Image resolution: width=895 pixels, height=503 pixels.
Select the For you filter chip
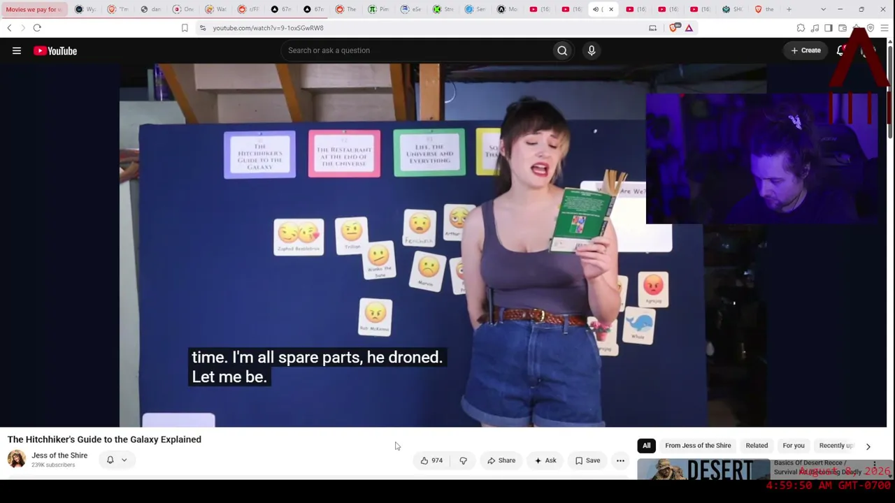pyautogui.click(x=794, y=446)
